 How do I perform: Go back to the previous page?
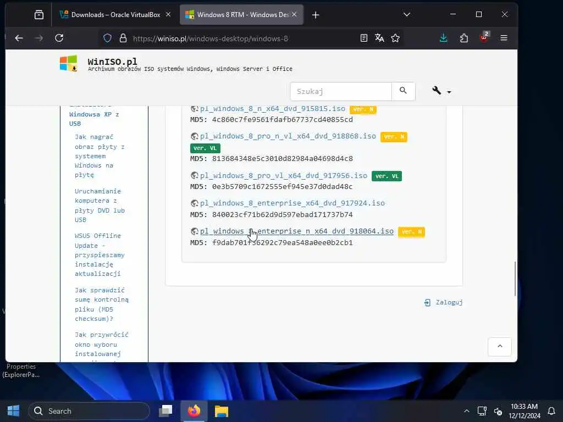point(19,38)
